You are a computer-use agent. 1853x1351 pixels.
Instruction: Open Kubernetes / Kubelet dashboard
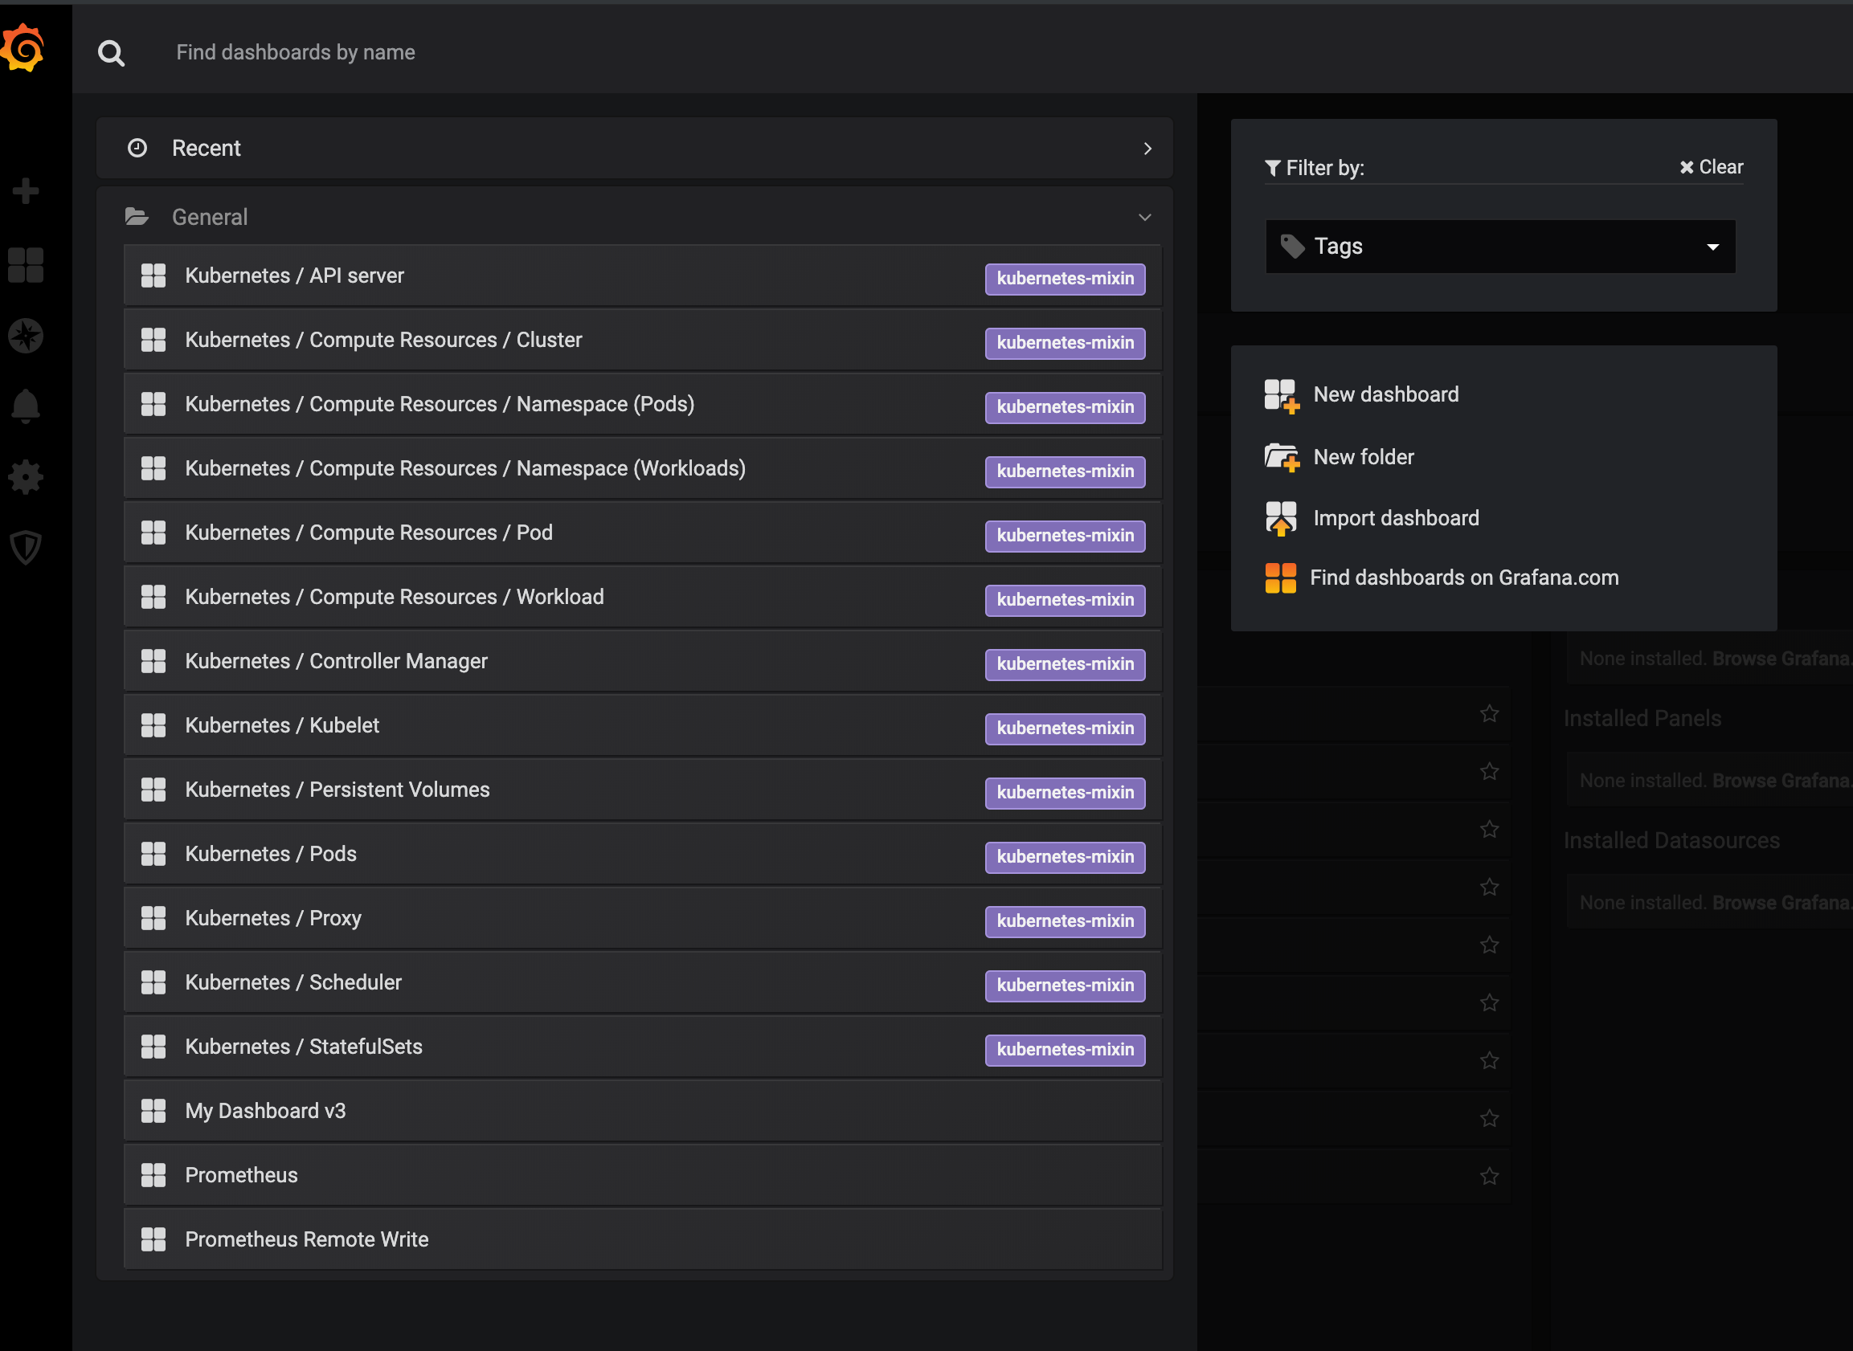pos(642,725)
